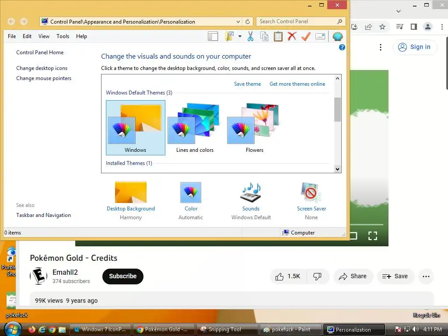
Task: Click the orange checkmark Properties toolbar icon
Action: pos(306,36)
